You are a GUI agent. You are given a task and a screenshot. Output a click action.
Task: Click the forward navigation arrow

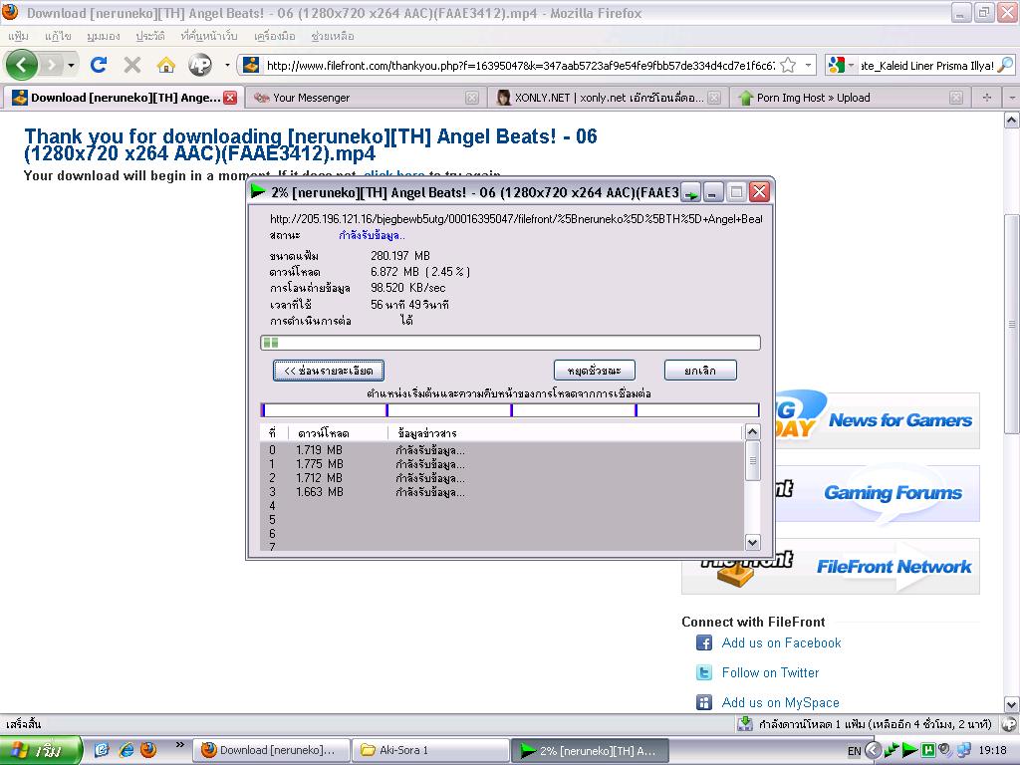point(52,65)
